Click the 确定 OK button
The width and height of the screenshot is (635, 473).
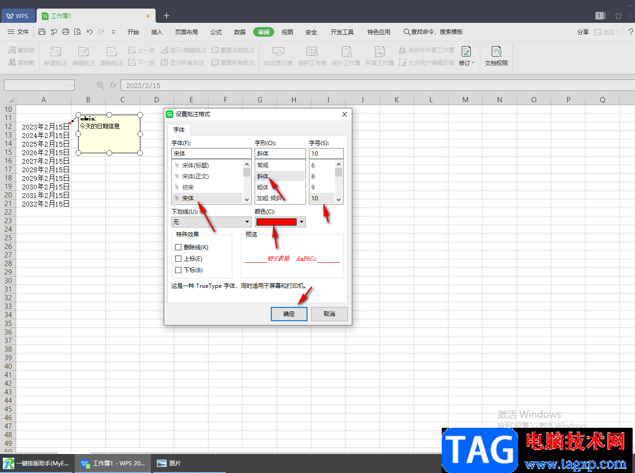pyautogui.click(x=289, y=314)
